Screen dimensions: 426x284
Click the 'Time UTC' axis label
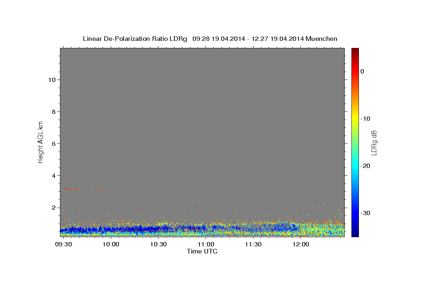202,251
